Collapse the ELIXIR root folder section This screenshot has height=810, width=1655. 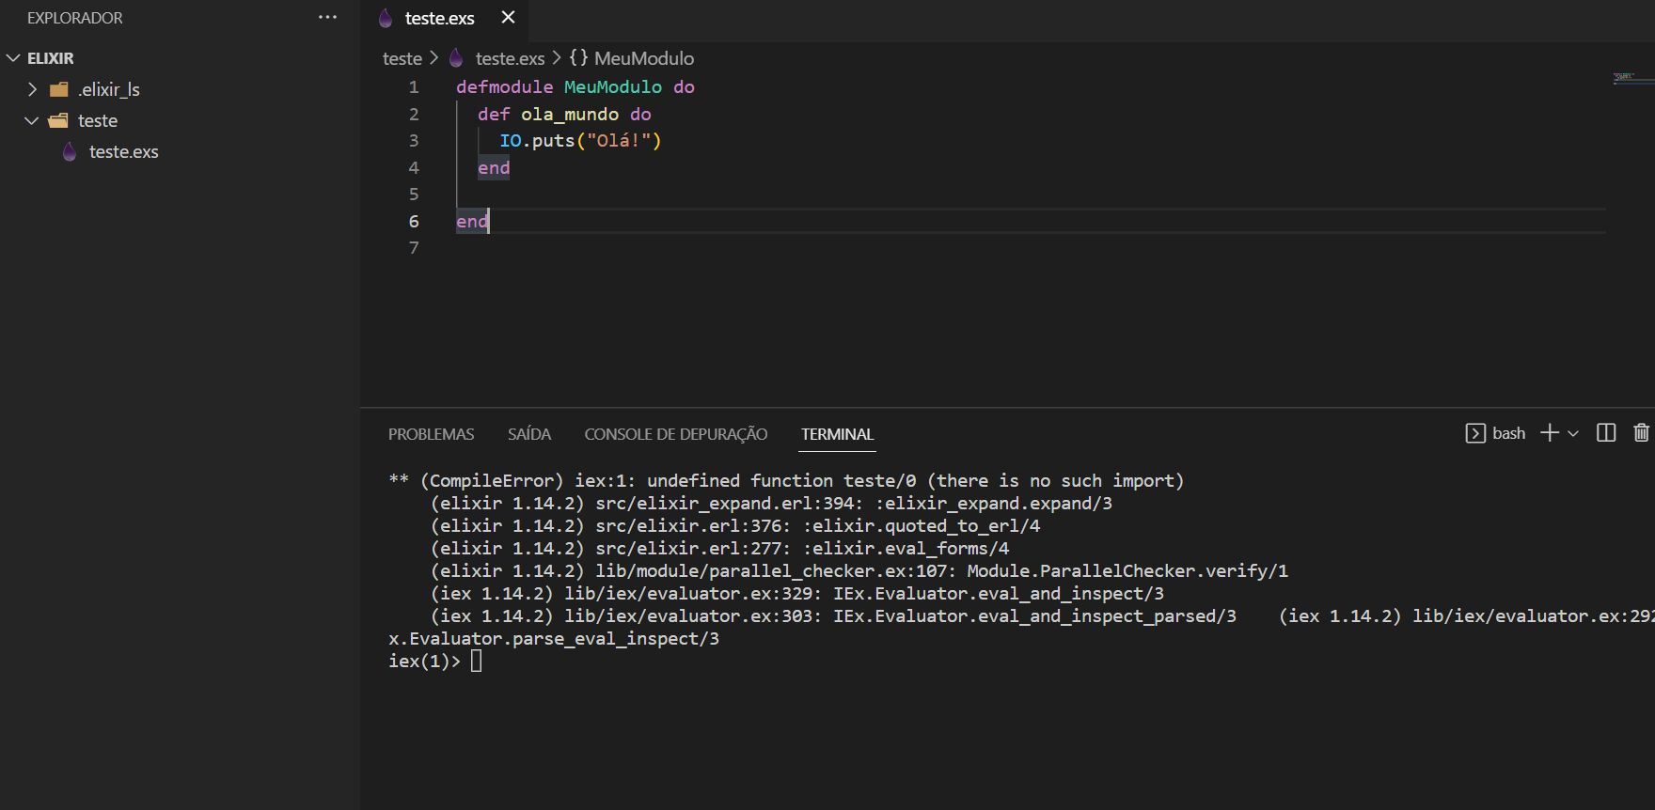coord(13,58)
